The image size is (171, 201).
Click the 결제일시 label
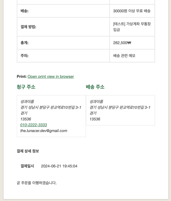pos(27,166)
